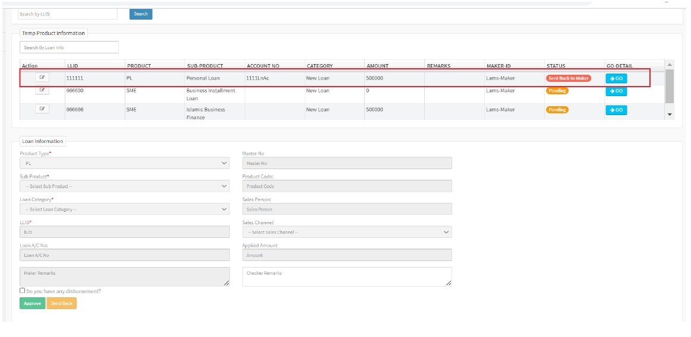
Task: Enable 'Do you have any disbursement?' checkbox
Action: 23,291
